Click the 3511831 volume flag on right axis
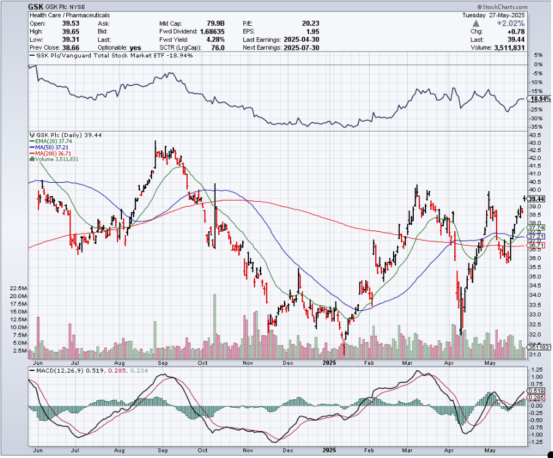Image resolution: width=553 pixels, height=458 pixels. [540, 348]
